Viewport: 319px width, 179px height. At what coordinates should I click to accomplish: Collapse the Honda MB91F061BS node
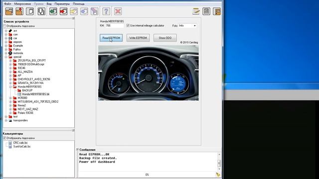[10, 87]
